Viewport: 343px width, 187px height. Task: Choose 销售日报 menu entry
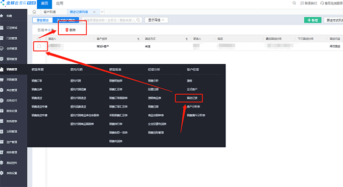pos(153,107)
